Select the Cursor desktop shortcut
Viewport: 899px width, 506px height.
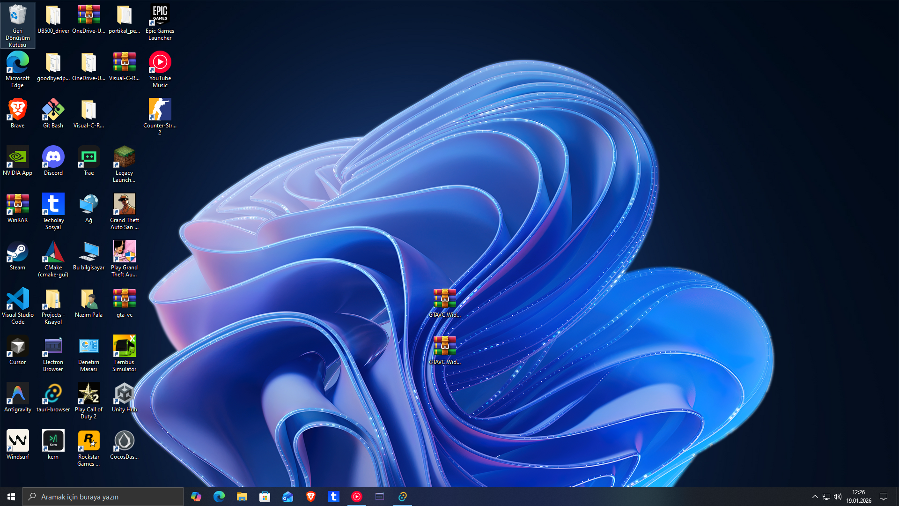(18, 350)
